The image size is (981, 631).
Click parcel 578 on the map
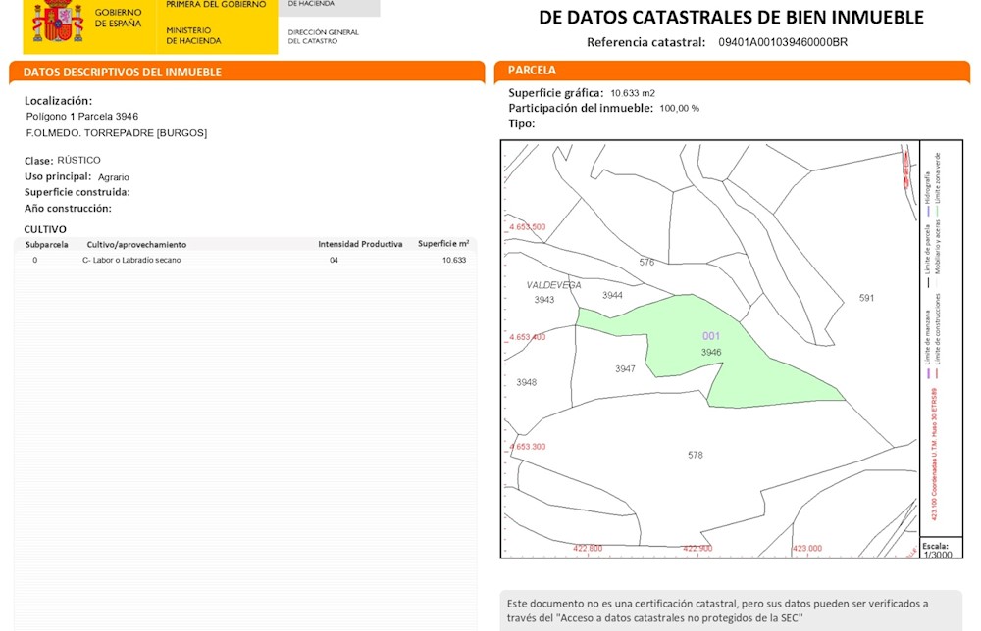pos(696,455)
